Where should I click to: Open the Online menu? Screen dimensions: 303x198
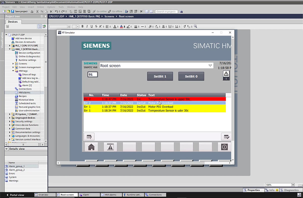click(x=40, y=7)
